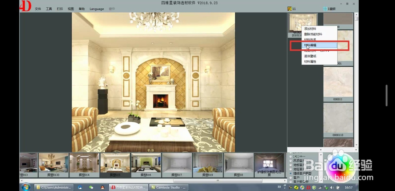Click the 4D logo icon
Screen dimensions: 395x191
(25, 6)
